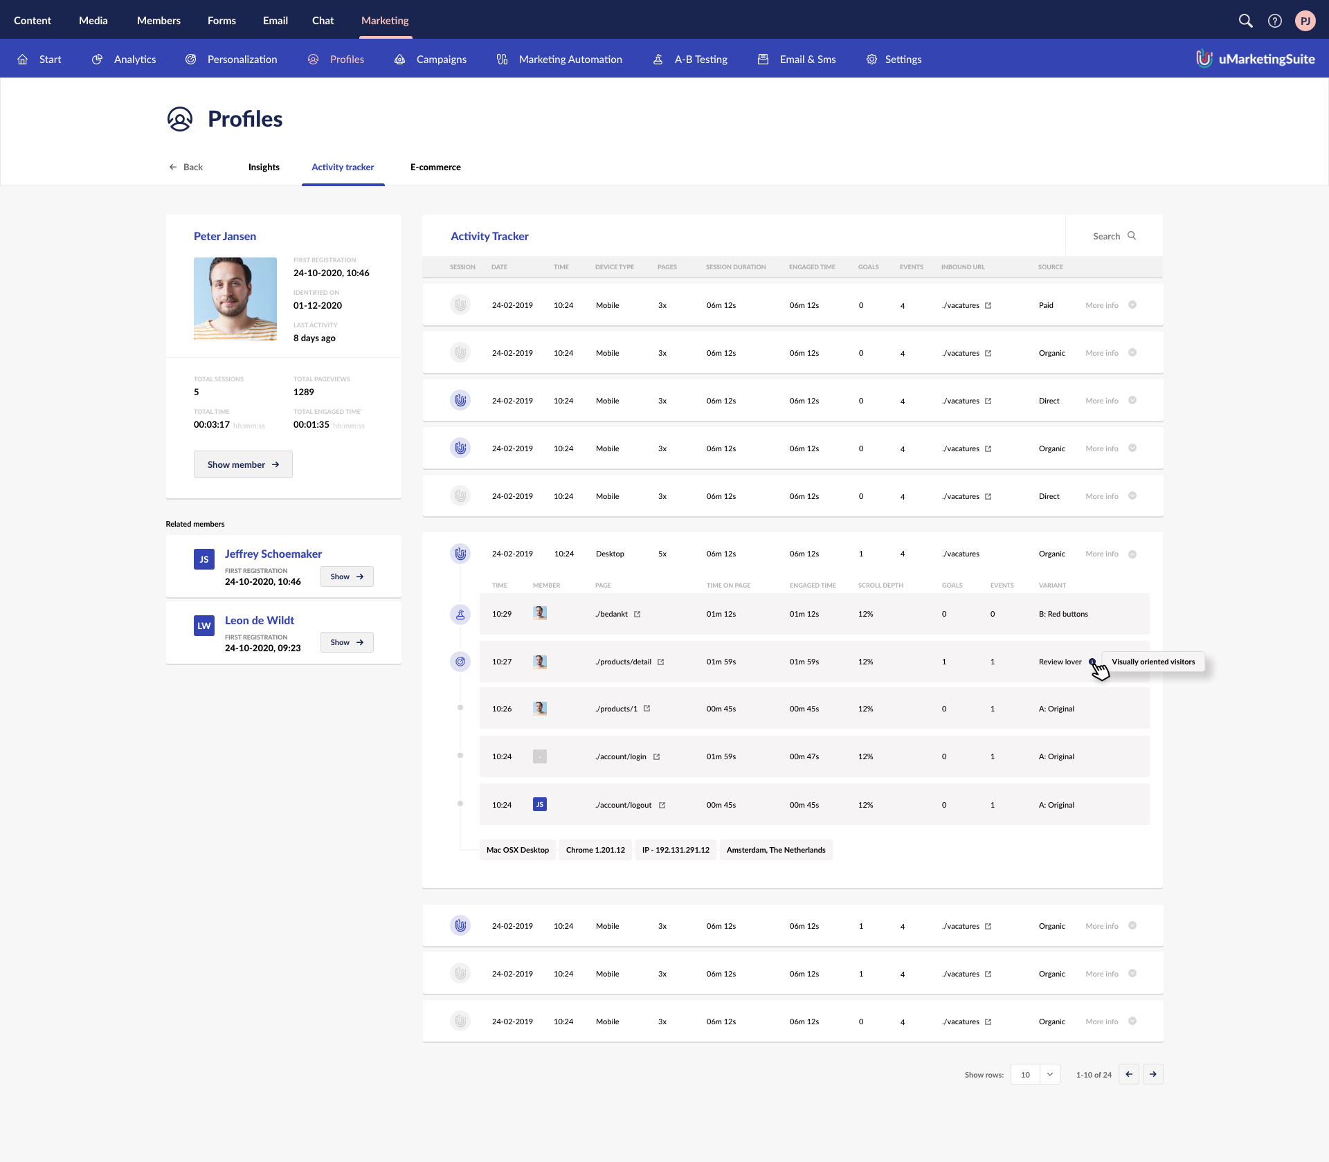This screenshot has height=1162, width=1329.
Task: Open external link icon next to ./bedankt
Action: click(x=638, y=615)
